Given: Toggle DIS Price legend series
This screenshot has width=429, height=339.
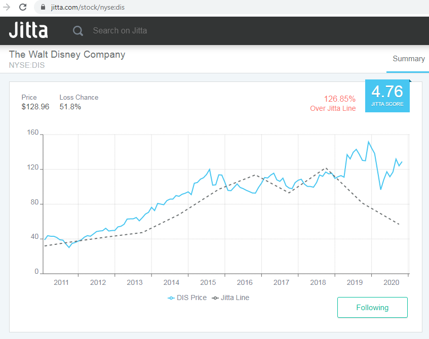Looking at the screenshot, I should coord(187,298).
